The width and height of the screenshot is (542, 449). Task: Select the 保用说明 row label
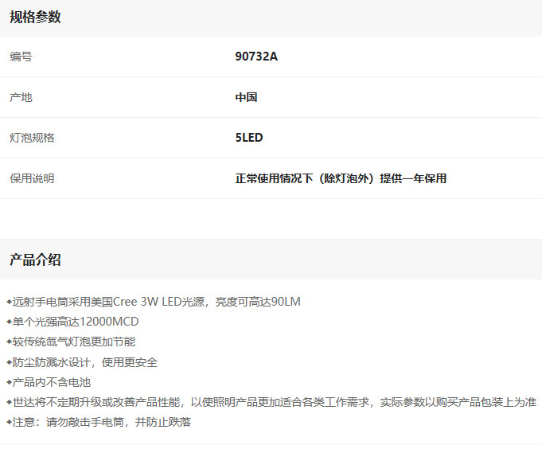(32, 178)
